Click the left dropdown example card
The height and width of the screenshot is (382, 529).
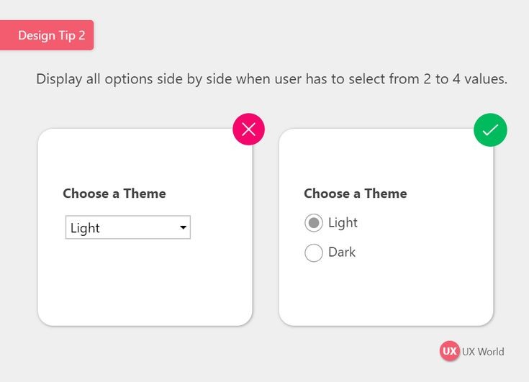pos(145,227)
